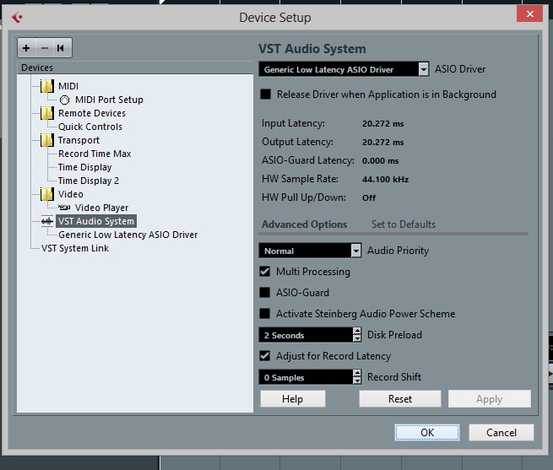Image resolution: width=553 pixels, height=470 pixels.
Task: Select the Advanced Options tab
Action: [304, 224]
